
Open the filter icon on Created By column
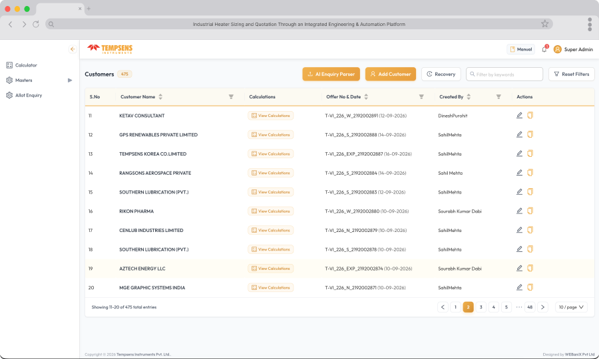[499, 97]
